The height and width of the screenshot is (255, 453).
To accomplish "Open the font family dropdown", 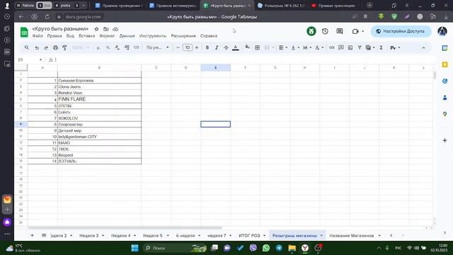I will click(157, 47).
